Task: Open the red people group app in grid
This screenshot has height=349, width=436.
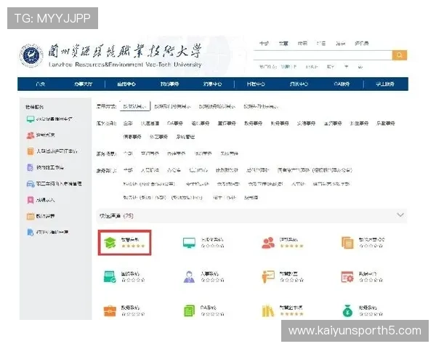Action: (268, 243)
